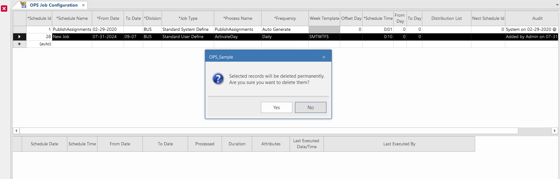Click System on 02-29-2020 audit cell
This screenshot has height=179, width=560.
532,29
